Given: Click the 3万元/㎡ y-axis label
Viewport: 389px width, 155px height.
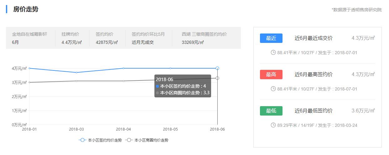Looking at the screenshot, I should point(19,82).
